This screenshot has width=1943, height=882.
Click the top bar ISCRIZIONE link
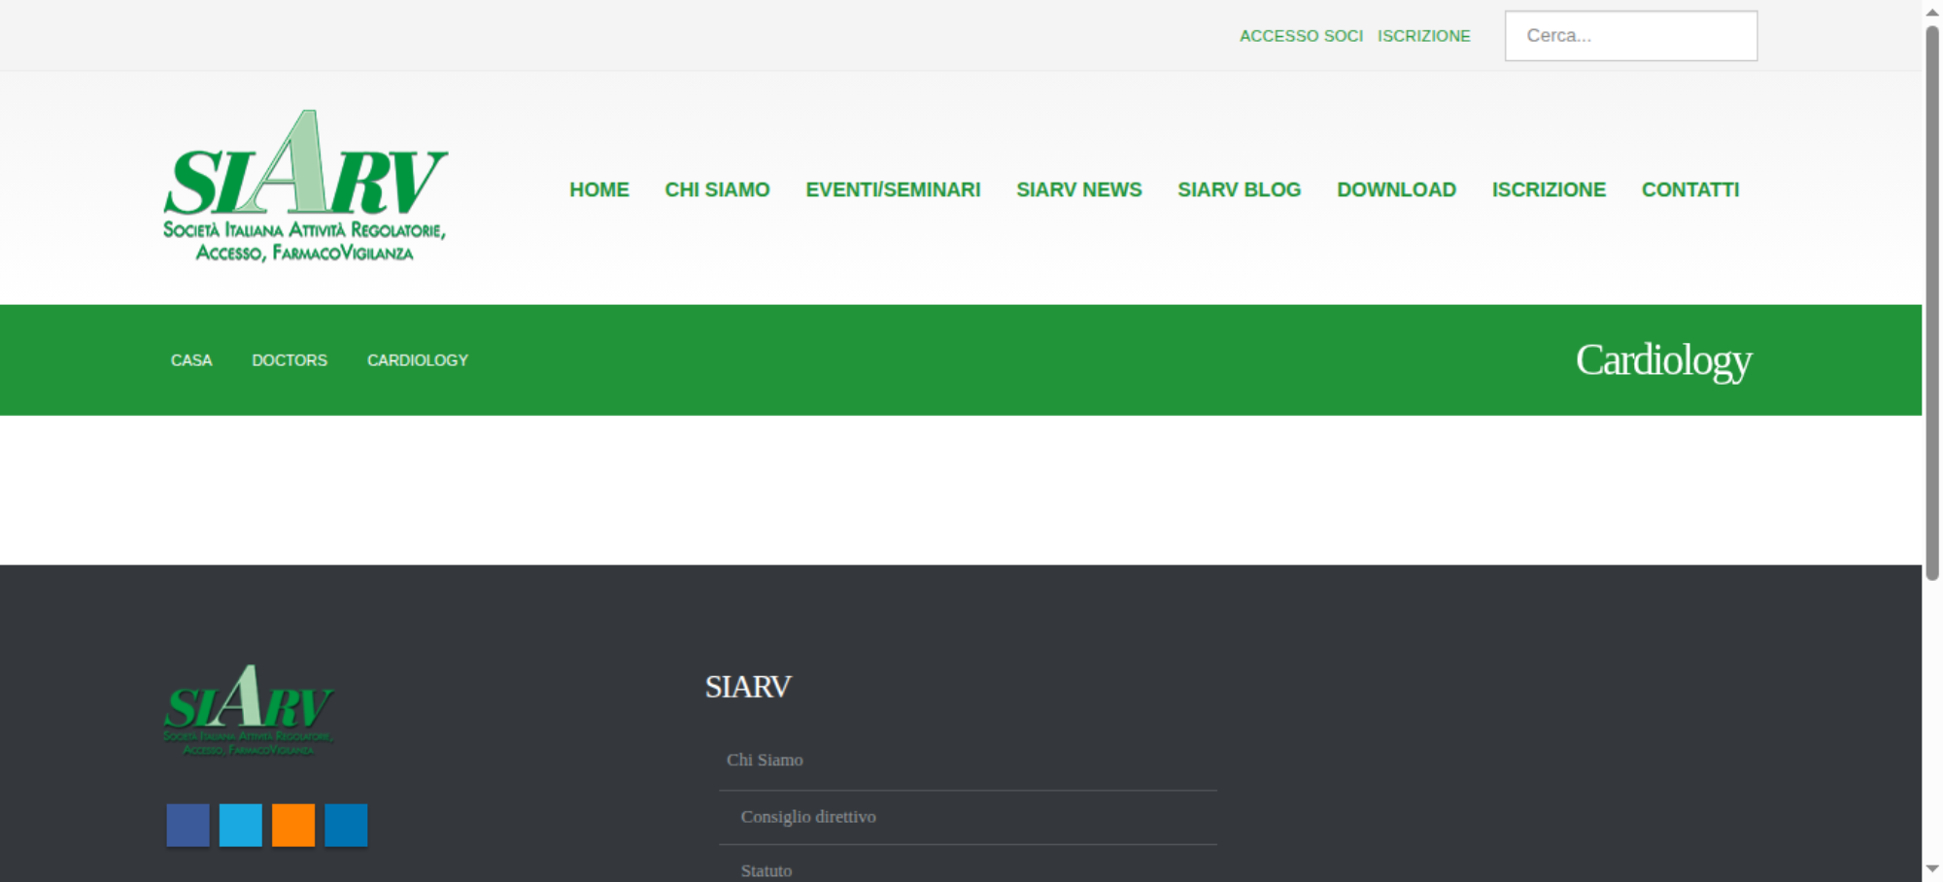pyautogui.click(x=1423, y=36)
